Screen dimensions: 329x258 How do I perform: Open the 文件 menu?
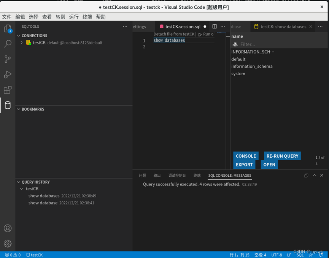click(x=7, y=17)
